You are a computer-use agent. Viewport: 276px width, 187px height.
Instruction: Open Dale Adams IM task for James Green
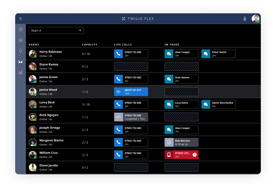point(181,79)
